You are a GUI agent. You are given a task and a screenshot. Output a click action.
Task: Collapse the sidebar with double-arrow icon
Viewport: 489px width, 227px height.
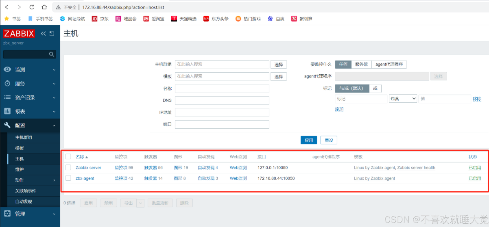pos(43,34)
